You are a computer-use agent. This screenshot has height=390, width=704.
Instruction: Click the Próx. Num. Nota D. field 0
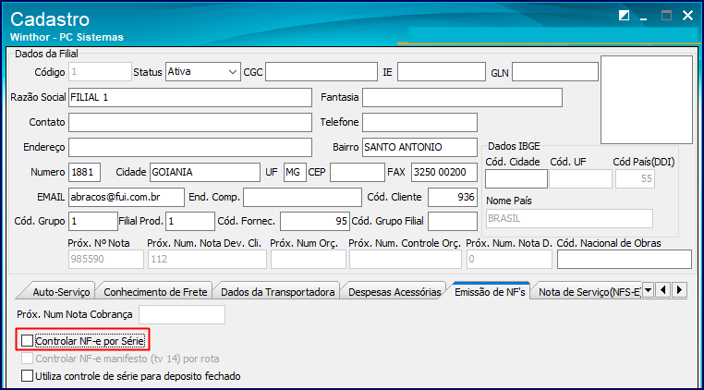point(509,260)
